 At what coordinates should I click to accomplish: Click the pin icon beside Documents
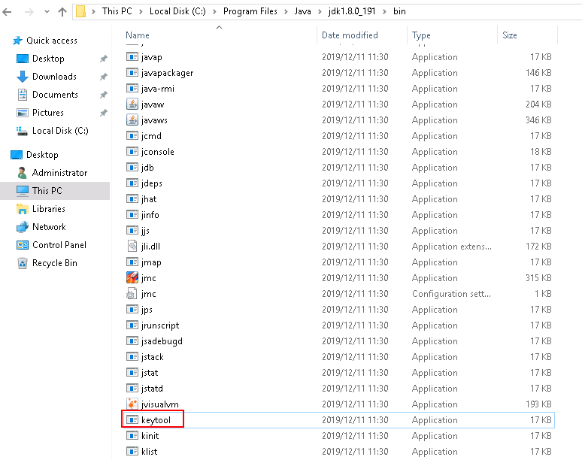[x=104, y=95]
